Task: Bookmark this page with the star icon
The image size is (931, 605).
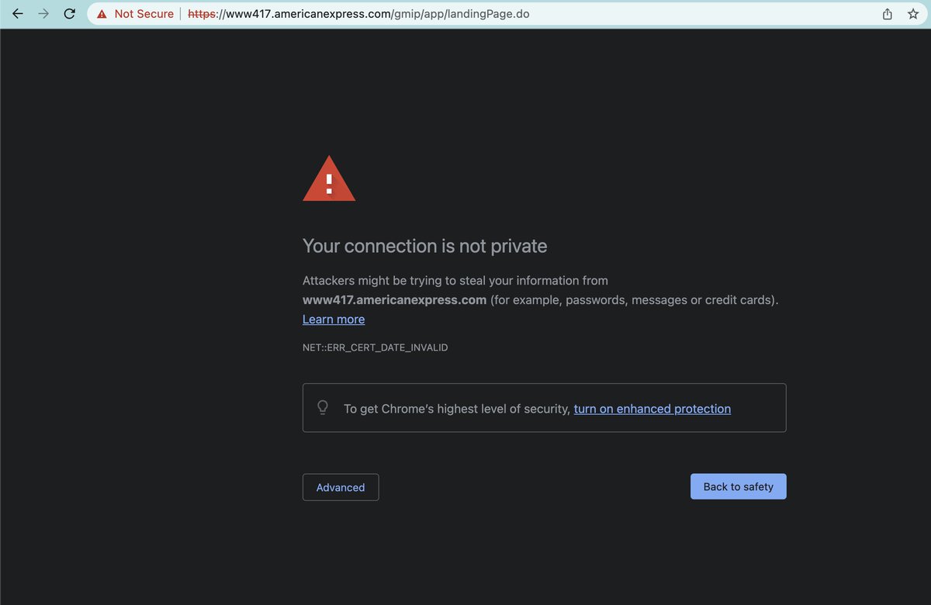Action: [912, 14]
